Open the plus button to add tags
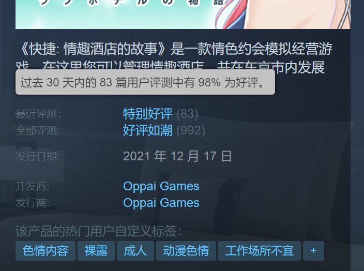This screenshot has width=364, height=271. click(313, 250)
